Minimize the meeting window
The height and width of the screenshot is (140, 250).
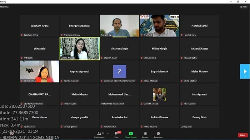(x=231, y=1)
